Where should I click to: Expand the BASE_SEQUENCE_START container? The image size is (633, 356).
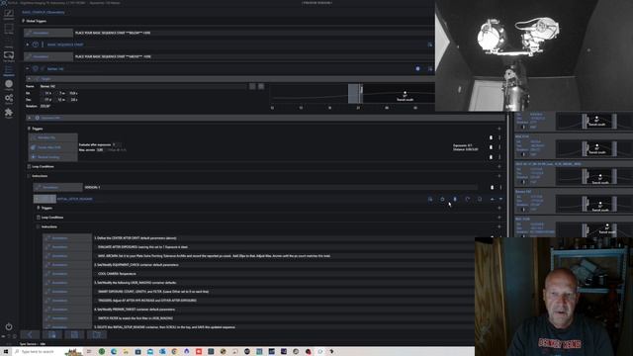tap(28, 44)
